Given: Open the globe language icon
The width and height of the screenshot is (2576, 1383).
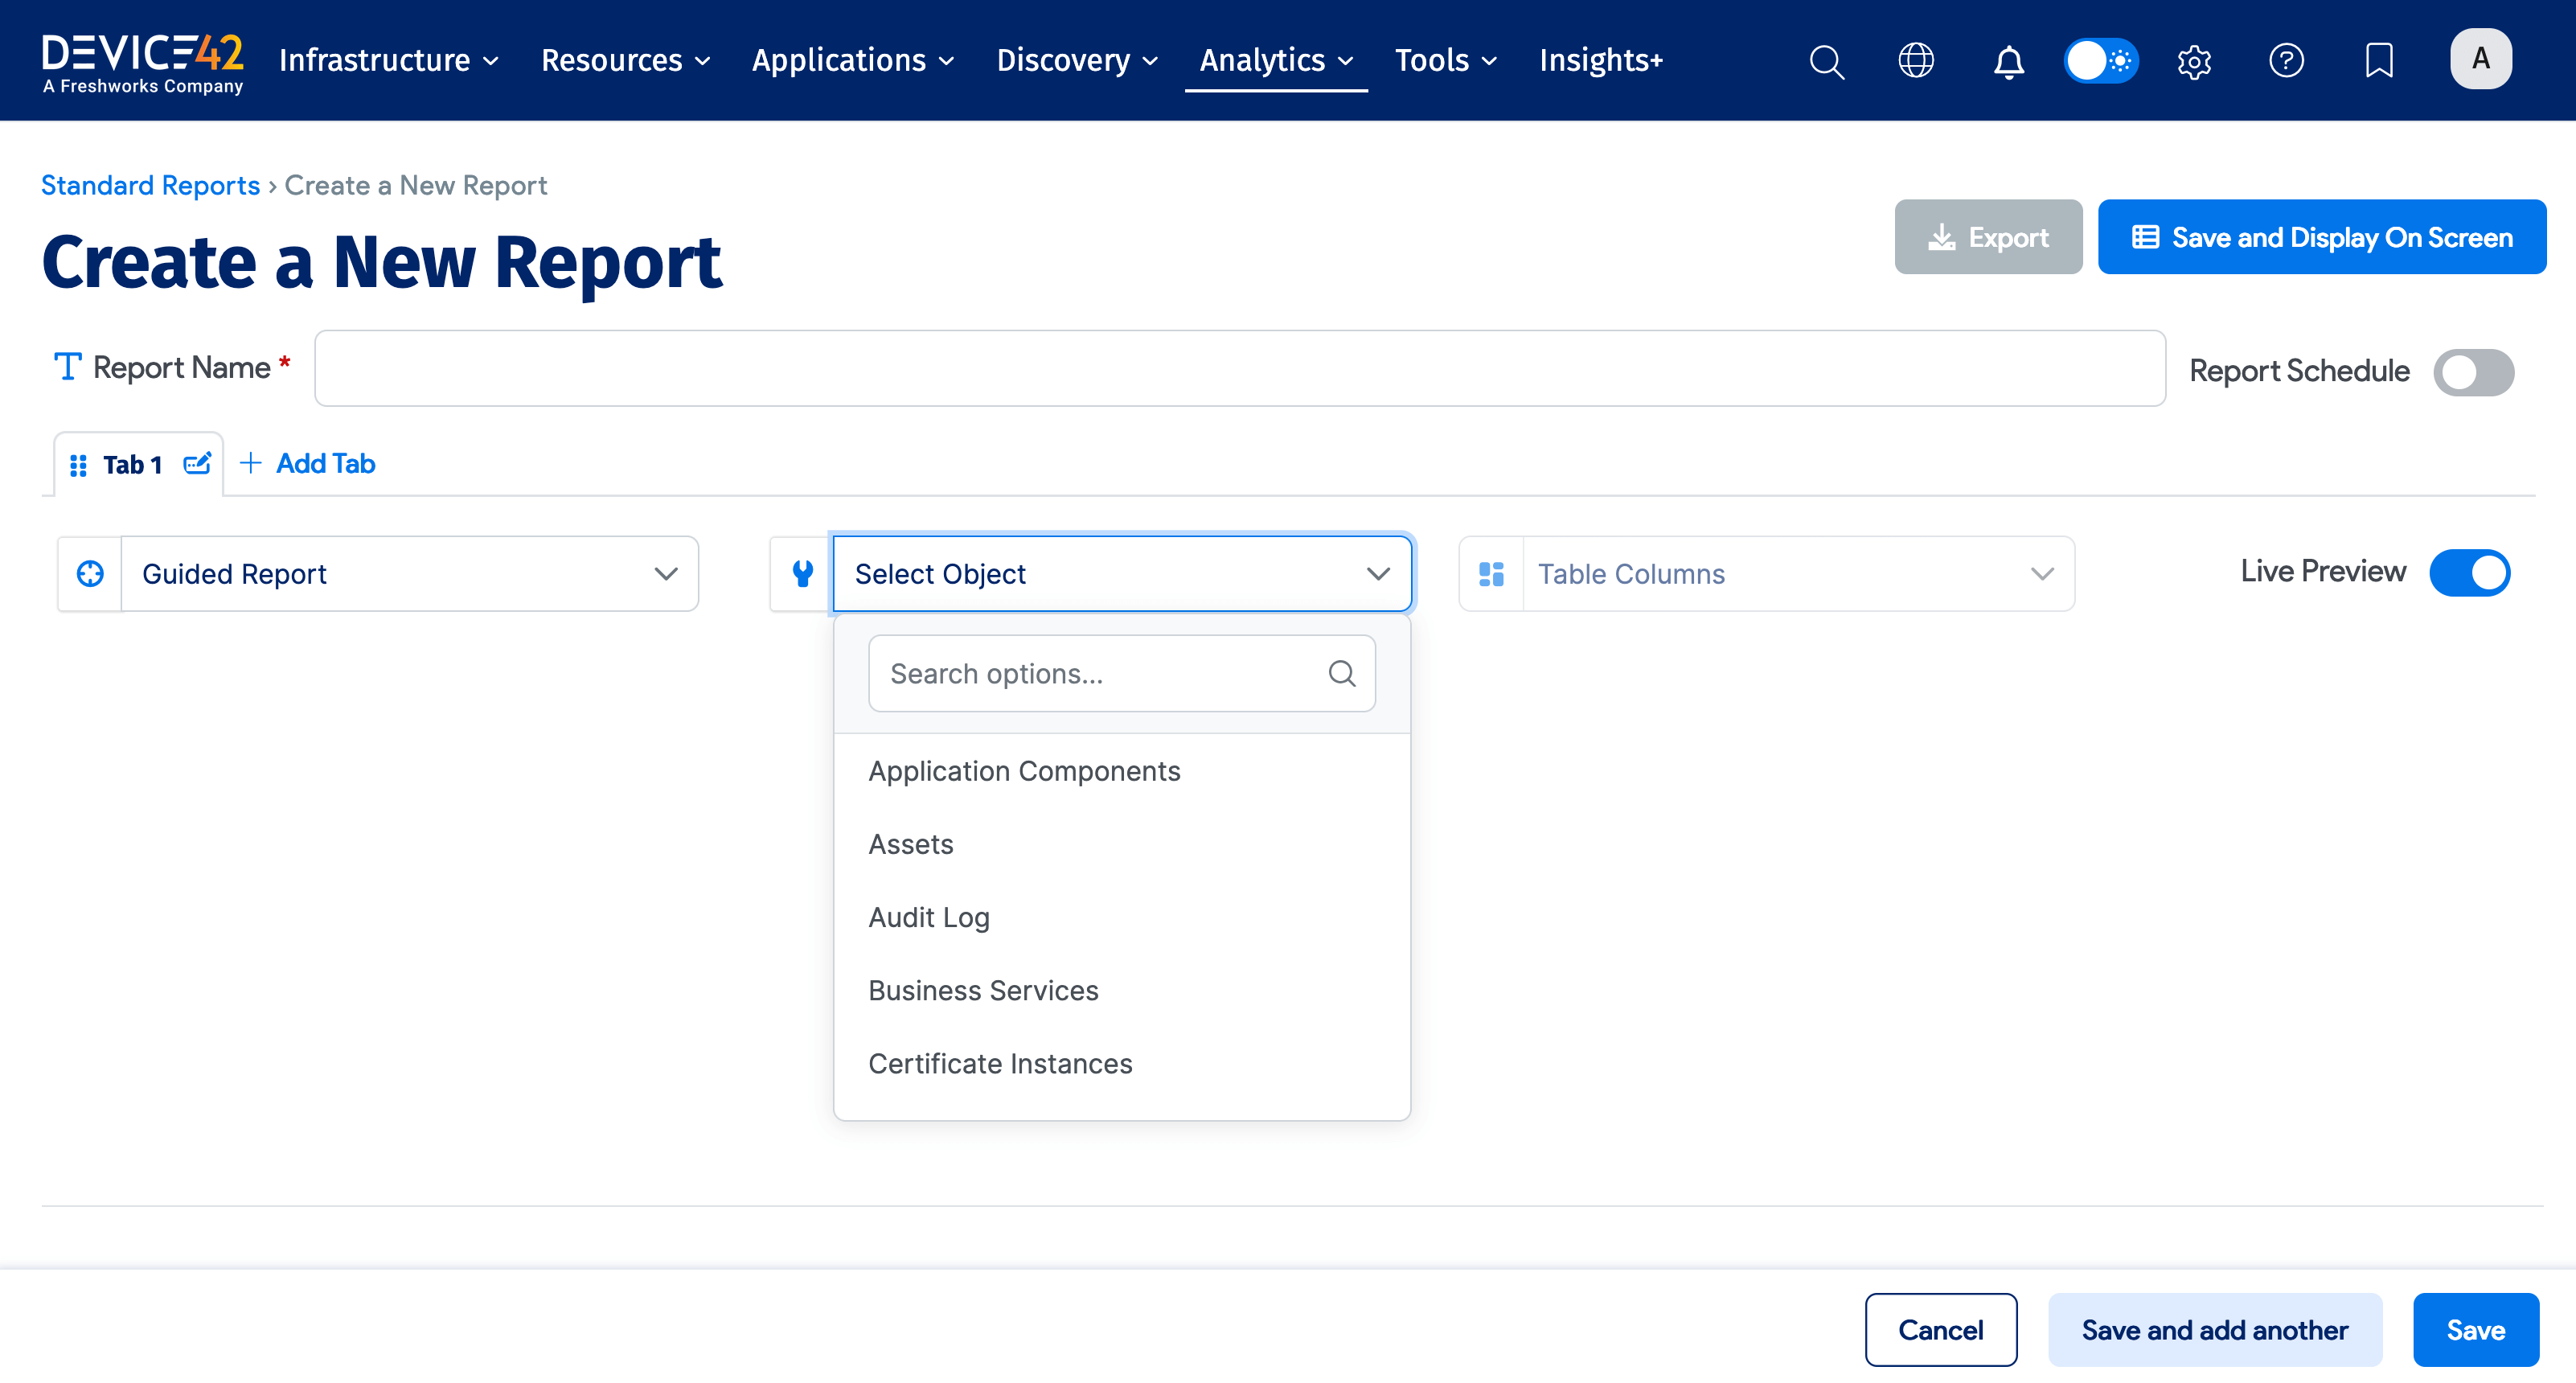Looking at the screenshot, I should [1916, 61].
